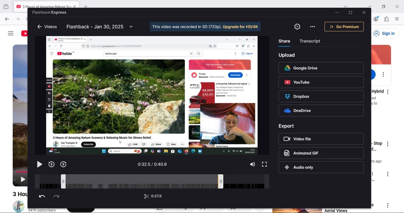Open the FlashBack settings gear
Viewport: 404px width, 213px height.
[297, 26]
